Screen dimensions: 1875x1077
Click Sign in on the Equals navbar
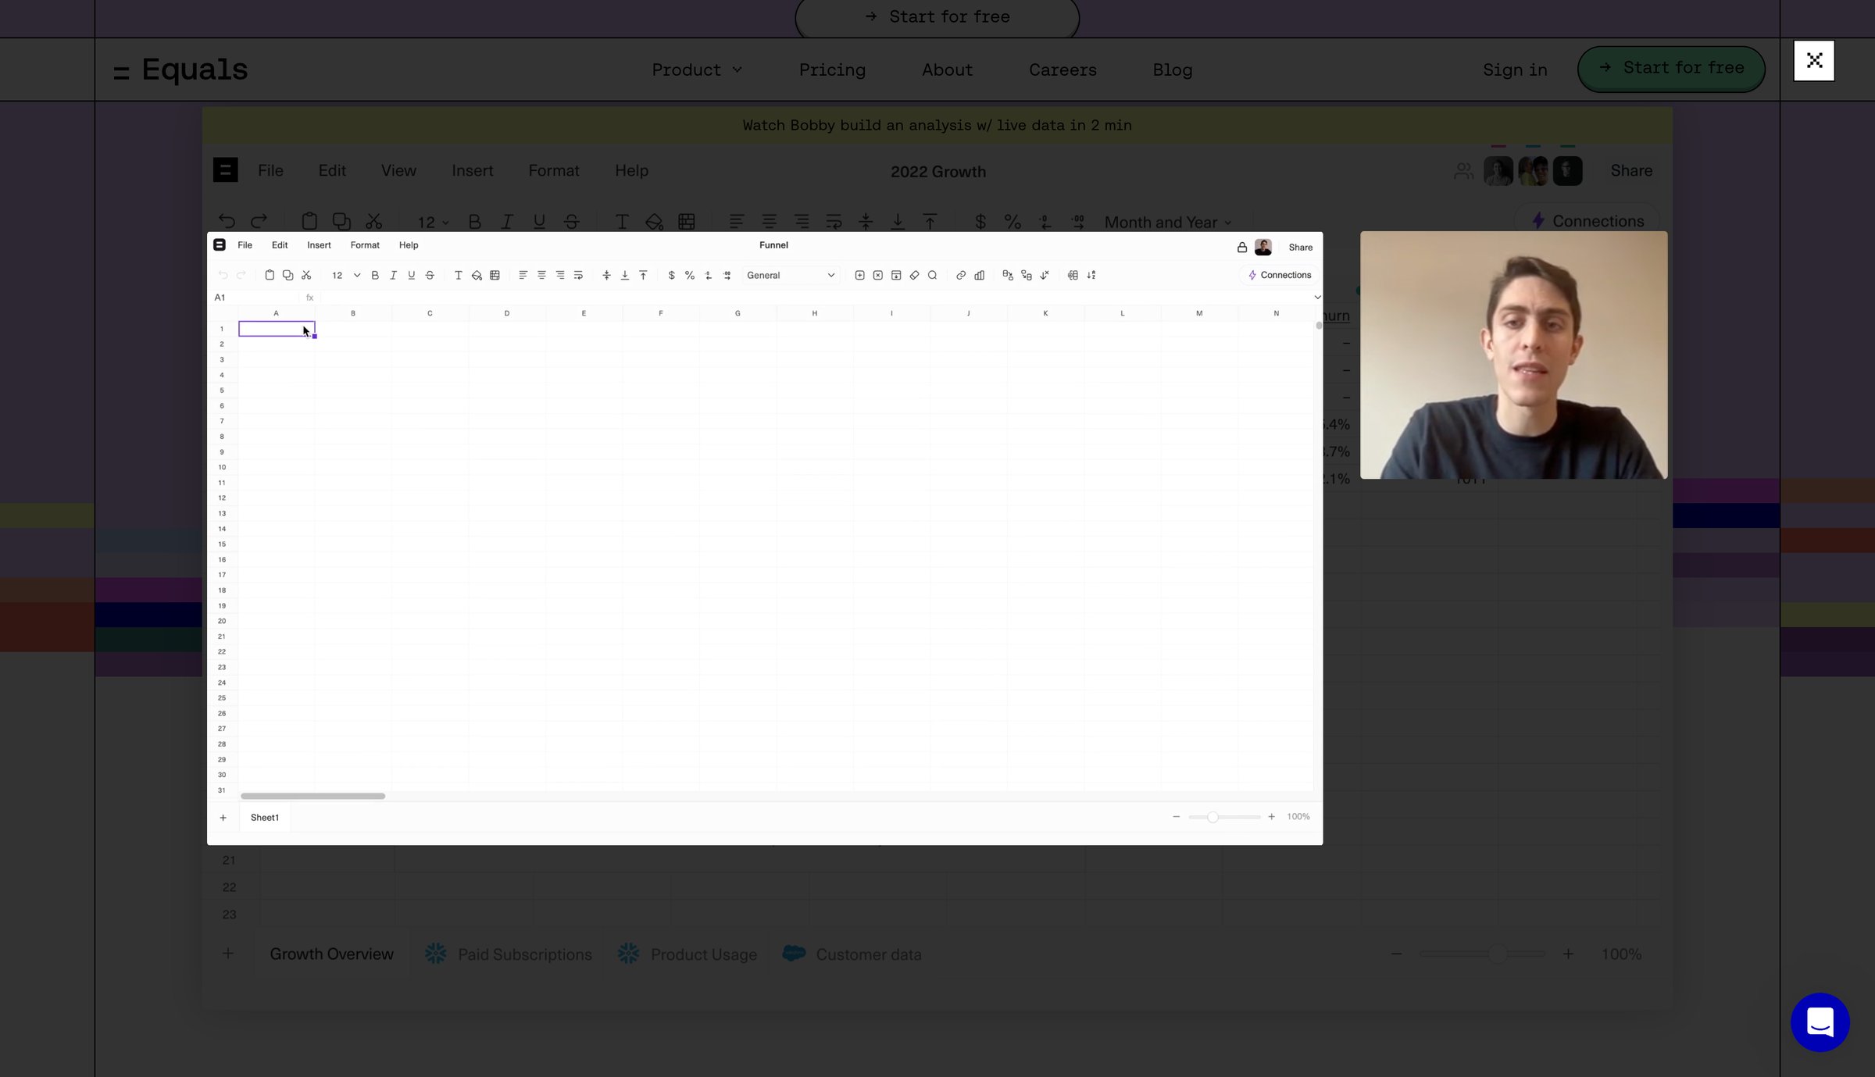pos(1515,70)
